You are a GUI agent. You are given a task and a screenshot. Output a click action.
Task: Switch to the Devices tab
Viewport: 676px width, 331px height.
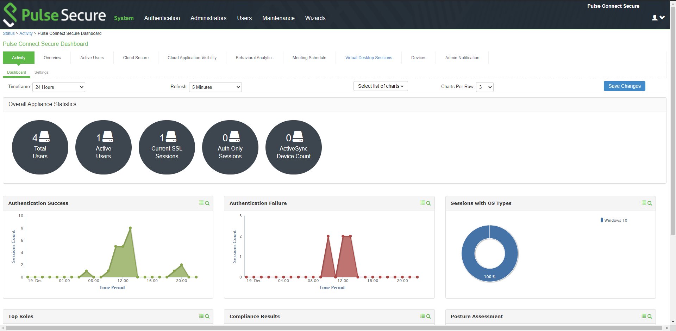(419, 58)
